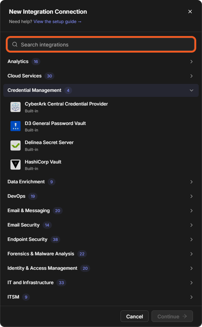
Task: Click the Cloud Services count badge 30
Action: 49,76
